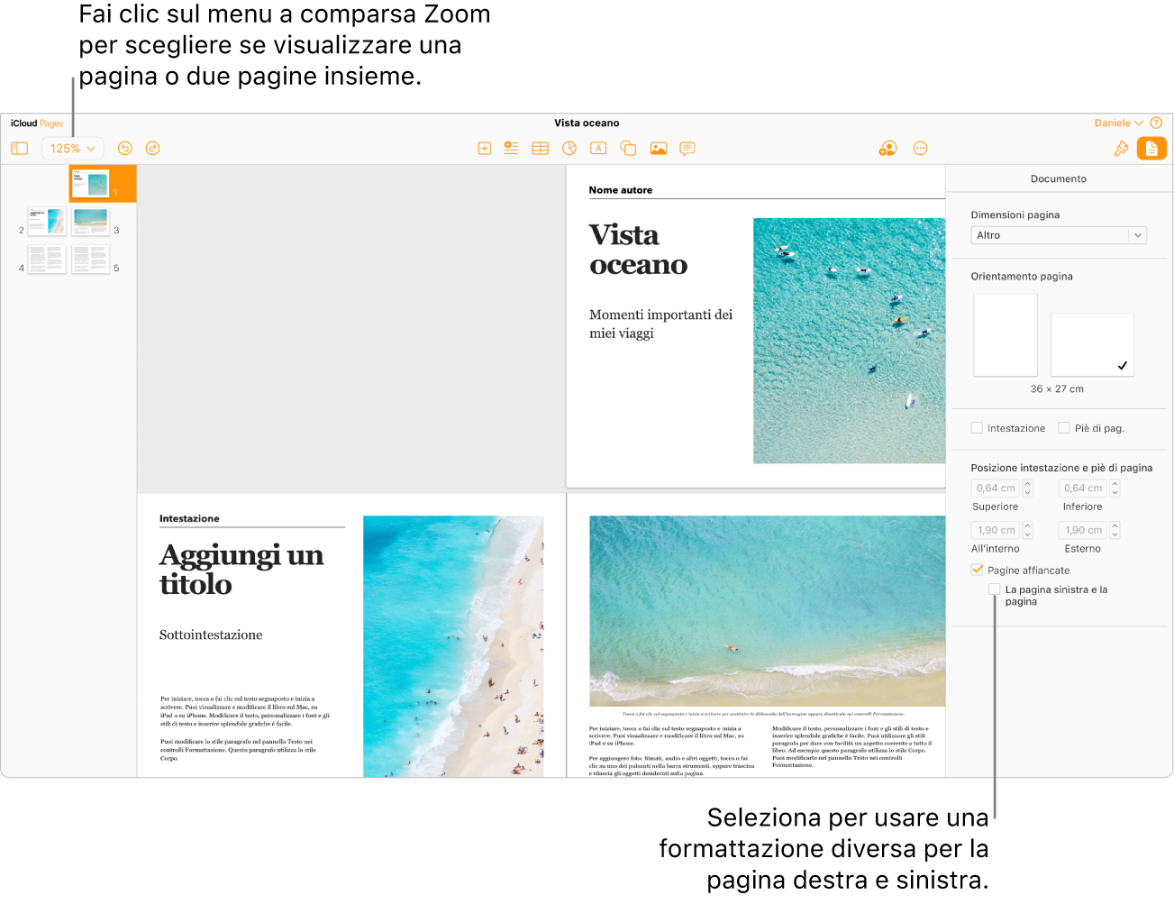Click the Superiore margin field
This screenshot has width=1174, height=904.
[996, 488]
